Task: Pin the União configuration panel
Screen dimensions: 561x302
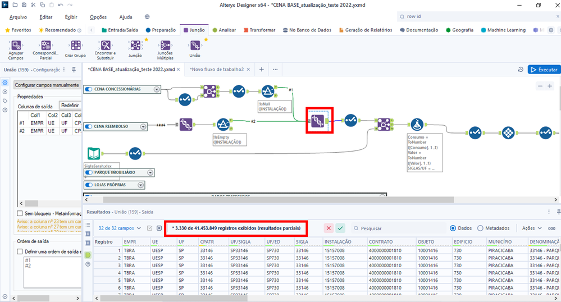Action: (74, 70)
